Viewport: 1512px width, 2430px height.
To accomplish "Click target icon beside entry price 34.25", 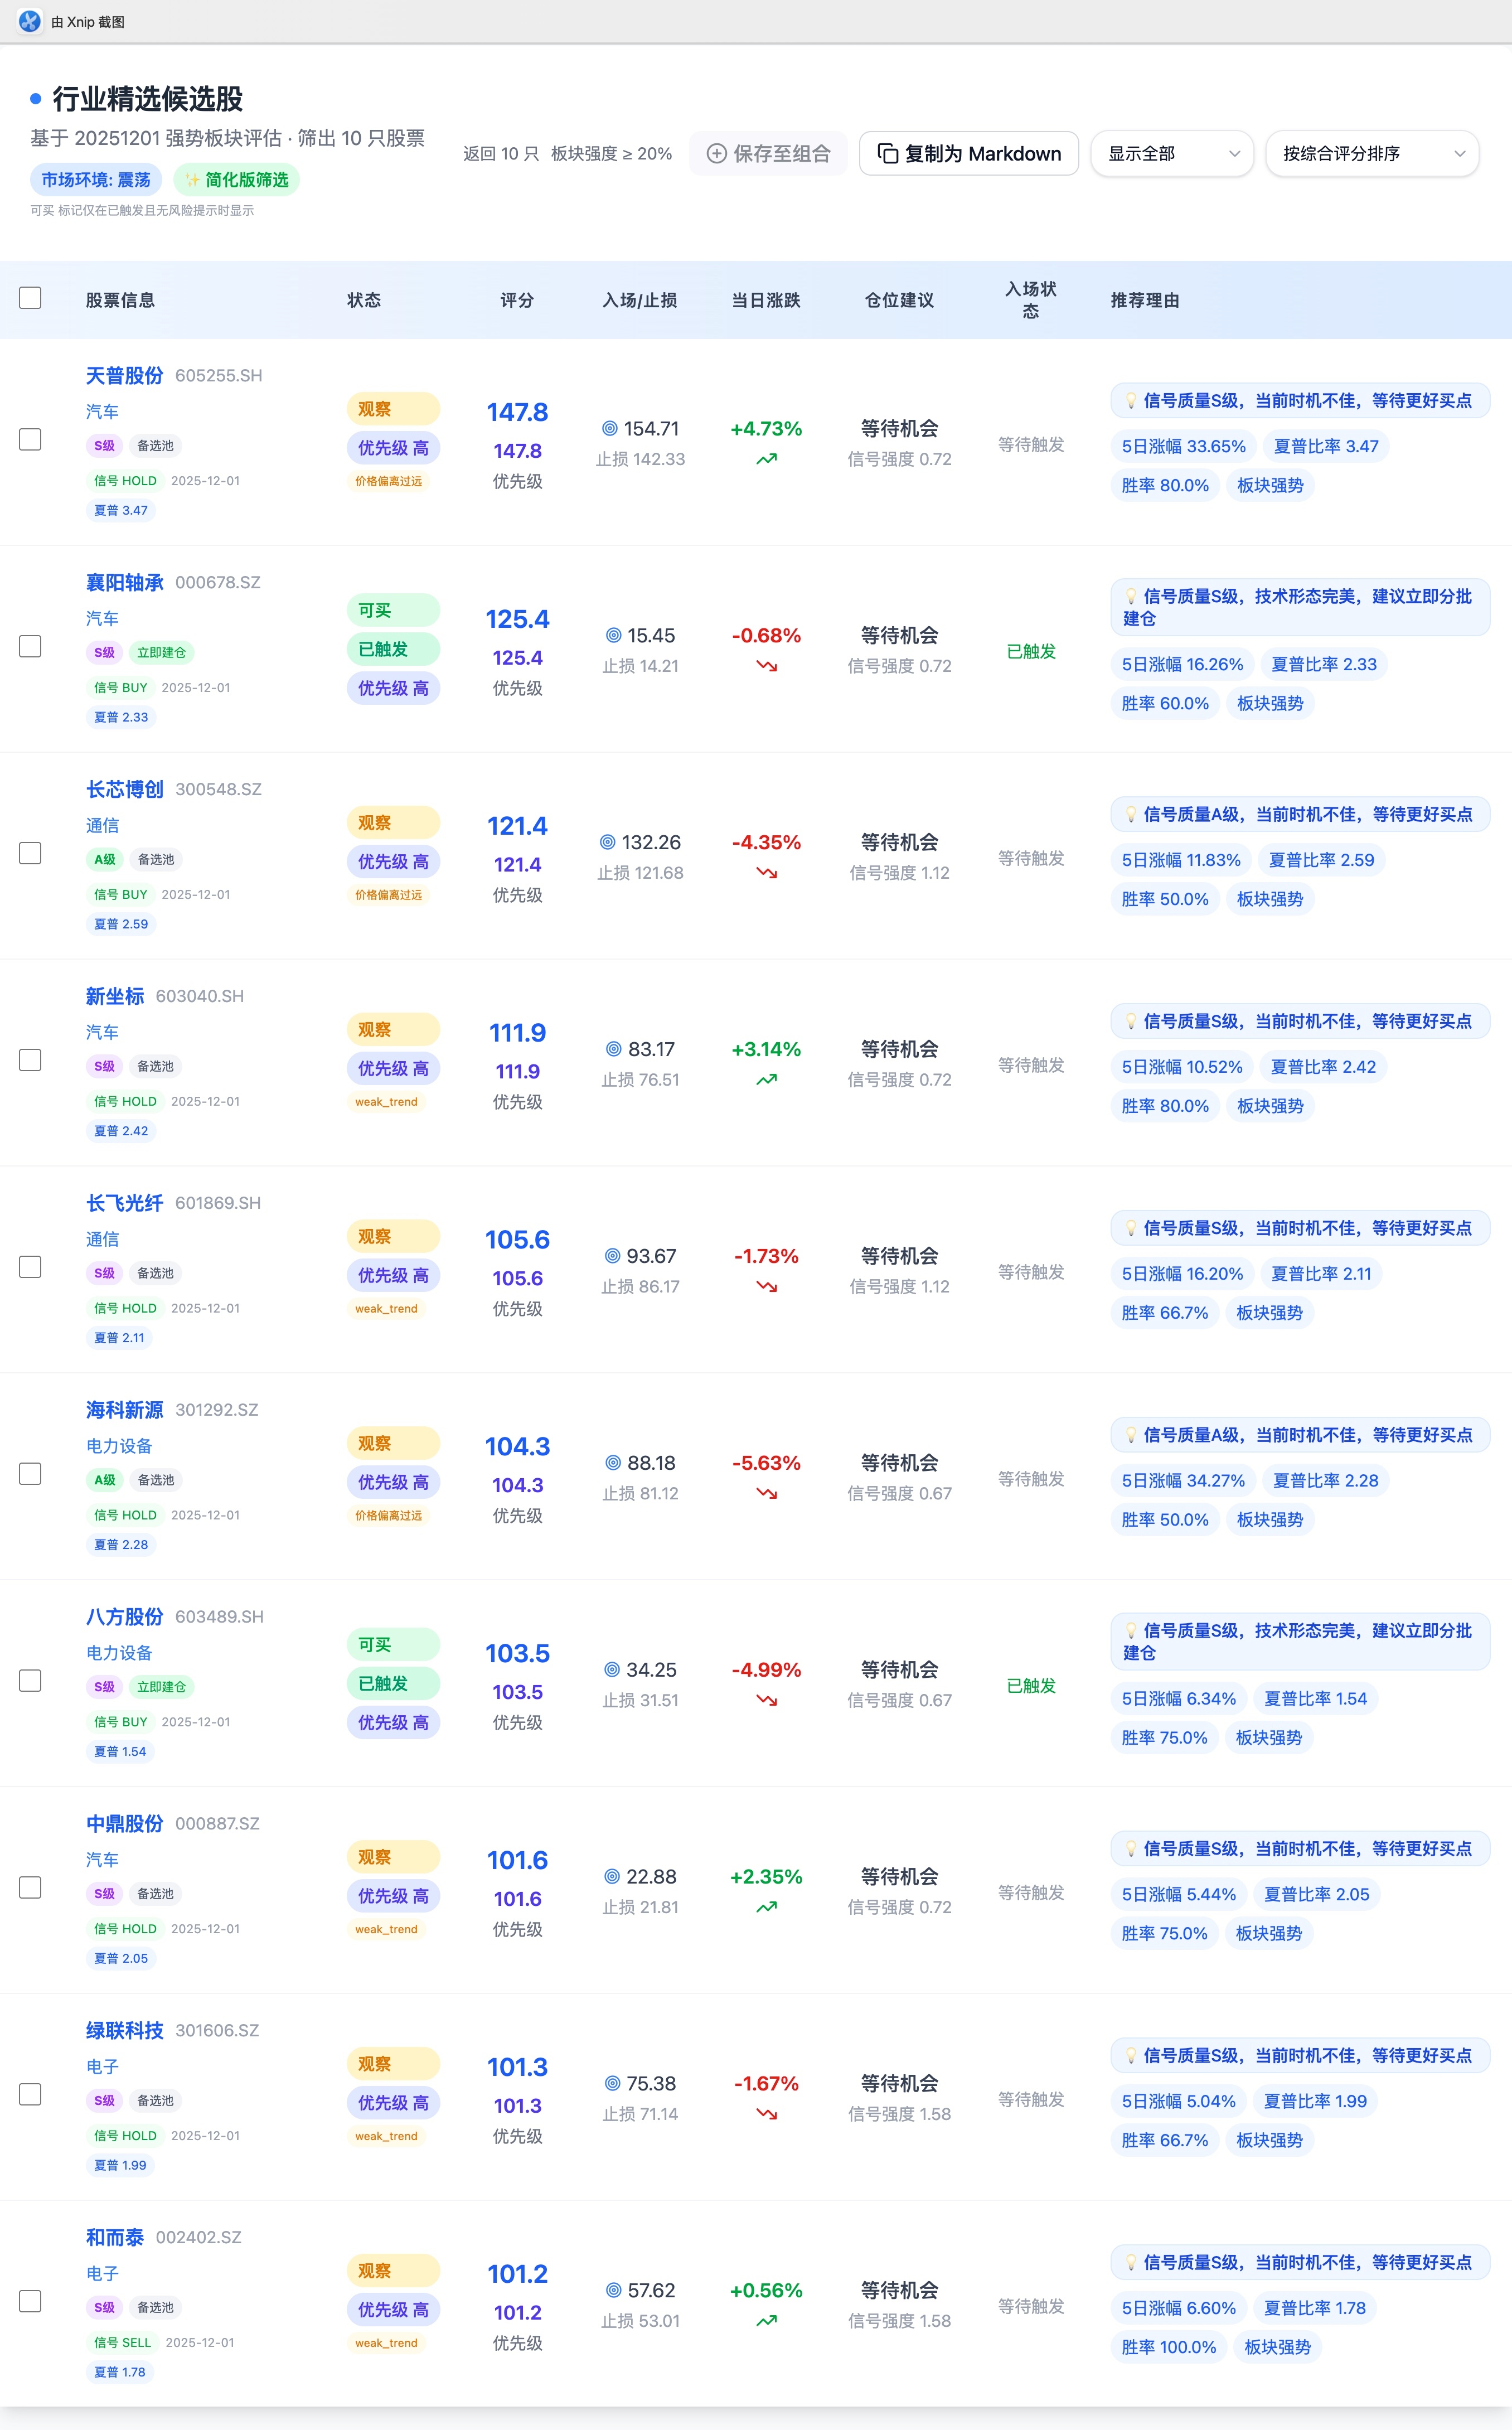I will coord(612,1669).
